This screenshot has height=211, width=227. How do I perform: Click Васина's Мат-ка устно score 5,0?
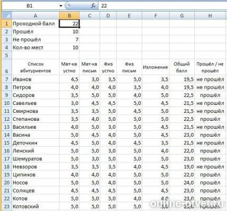click(x=70, y=135)
